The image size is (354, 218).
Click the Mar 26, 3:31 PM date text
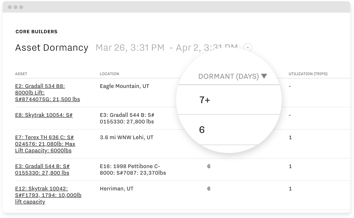click(130, 47)
